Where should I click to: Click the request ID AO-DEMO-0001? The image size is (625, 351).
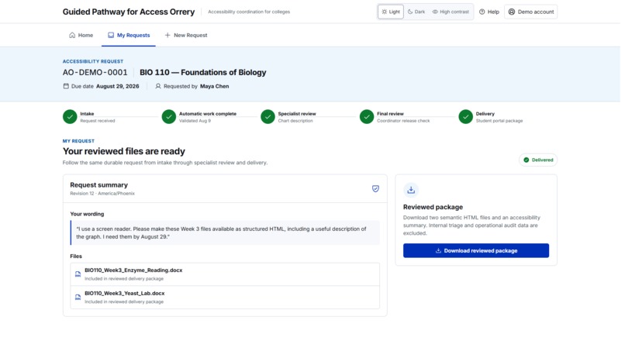tap(95, 73)
